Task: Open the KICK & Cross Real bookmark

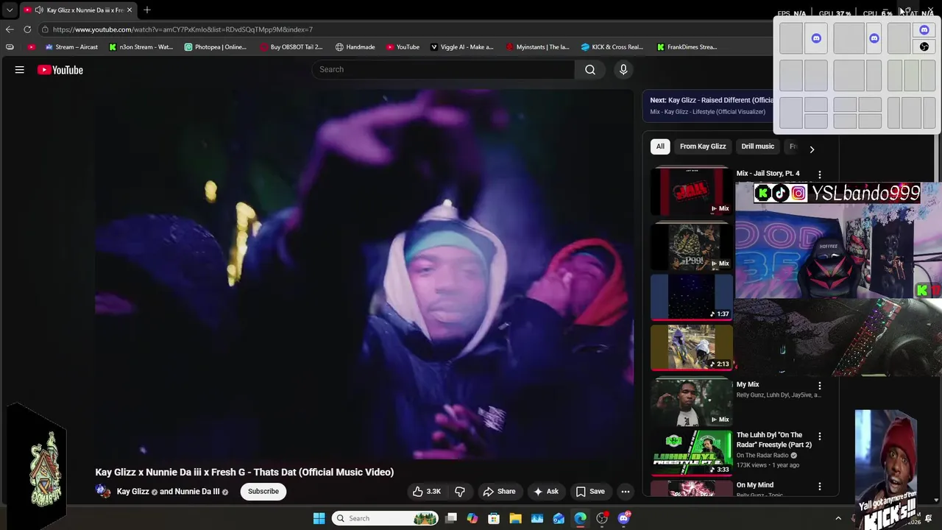Action: (612, 47)
